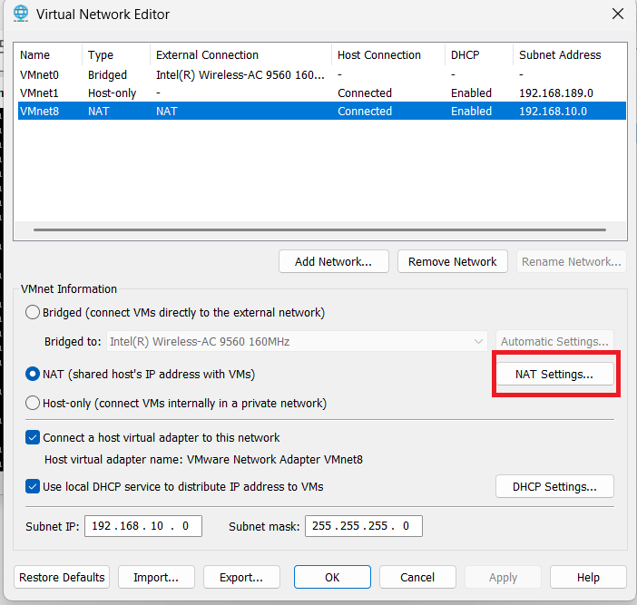Screen dimensions: 637x605
Task: Open the Bridged to adapter dropdown
Action: pyautogui.click(x=298, y=342)
